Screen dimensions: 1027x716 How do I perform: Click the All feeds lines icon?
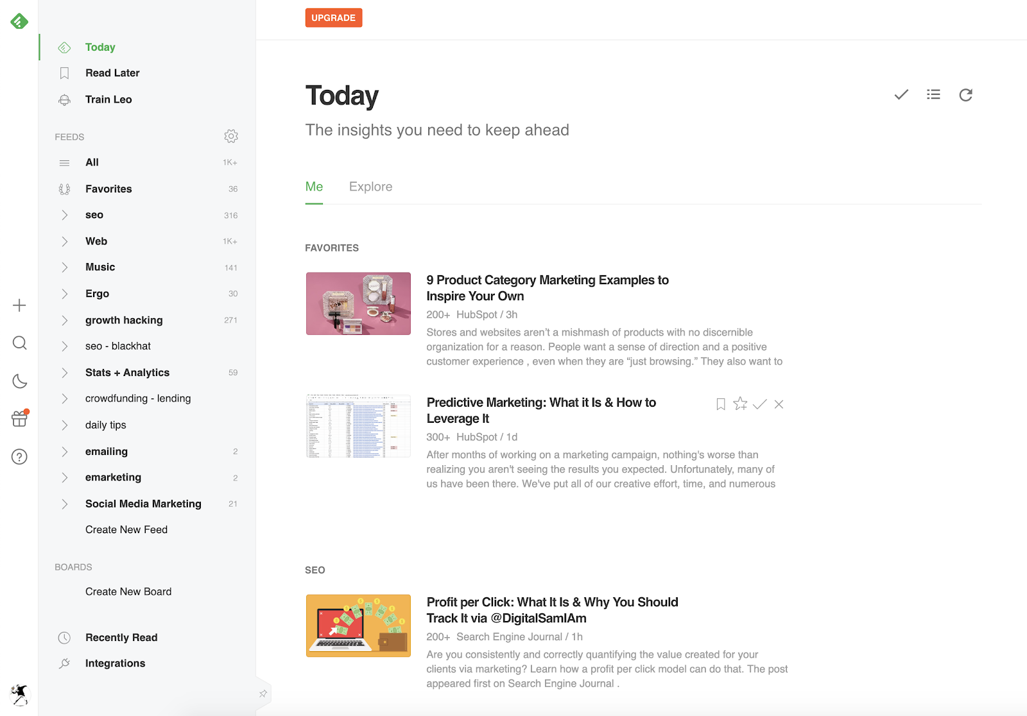point(64,163)
